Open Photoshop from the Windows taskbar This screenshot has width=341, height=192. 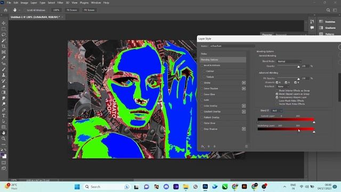pyautogui.click(x=205, y=187)
